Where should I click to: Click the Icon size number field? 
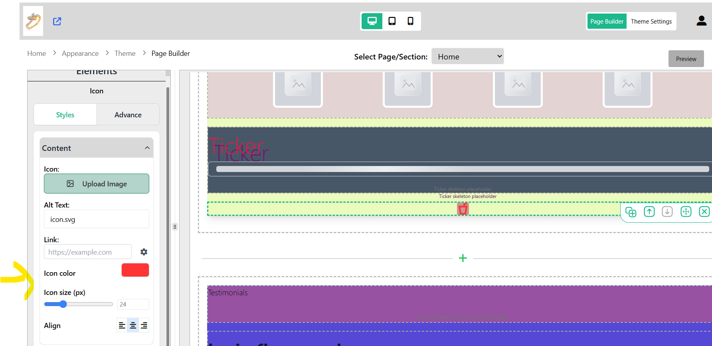pos(133,304)
